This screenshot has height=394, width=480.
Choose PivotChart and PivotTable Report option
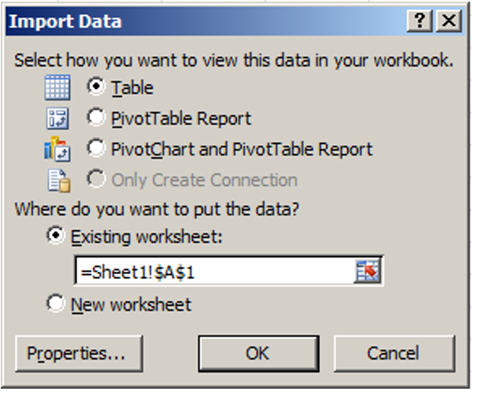[96, 149]
